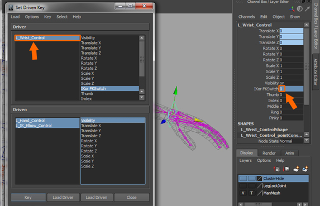Screen dimensions: 320x206
Task: Click the Key button
Action: [x=28, y=197]
